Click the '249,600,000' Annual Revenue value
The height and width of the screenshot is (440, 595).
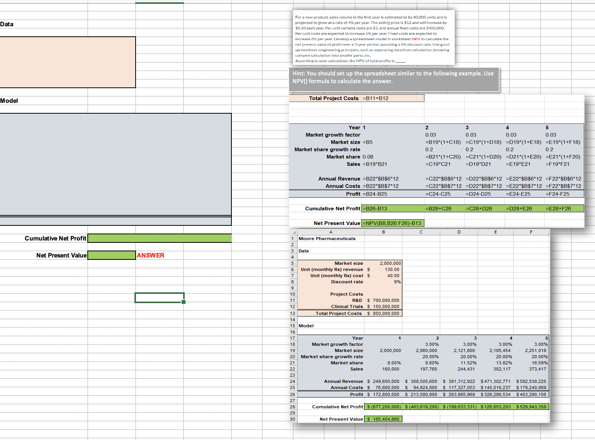(x=386, y=382)
